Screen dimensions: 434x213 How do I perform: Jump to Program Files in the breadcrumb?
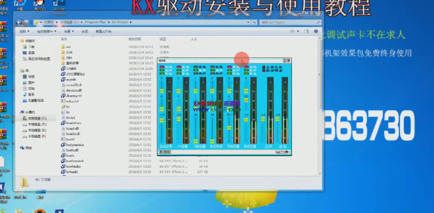pos(96,22)
